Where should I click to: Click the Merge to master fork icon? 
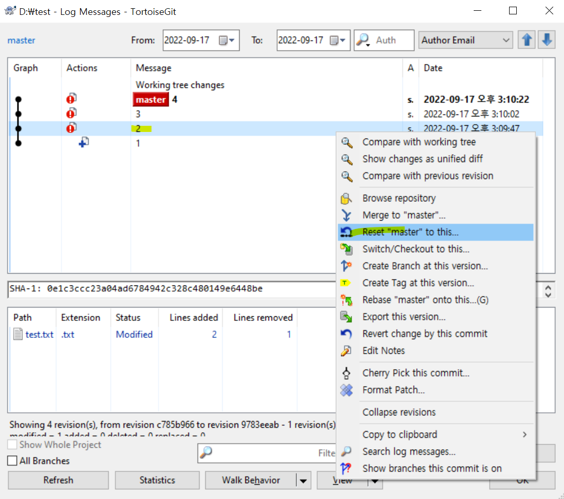click(x=346, y=215)
